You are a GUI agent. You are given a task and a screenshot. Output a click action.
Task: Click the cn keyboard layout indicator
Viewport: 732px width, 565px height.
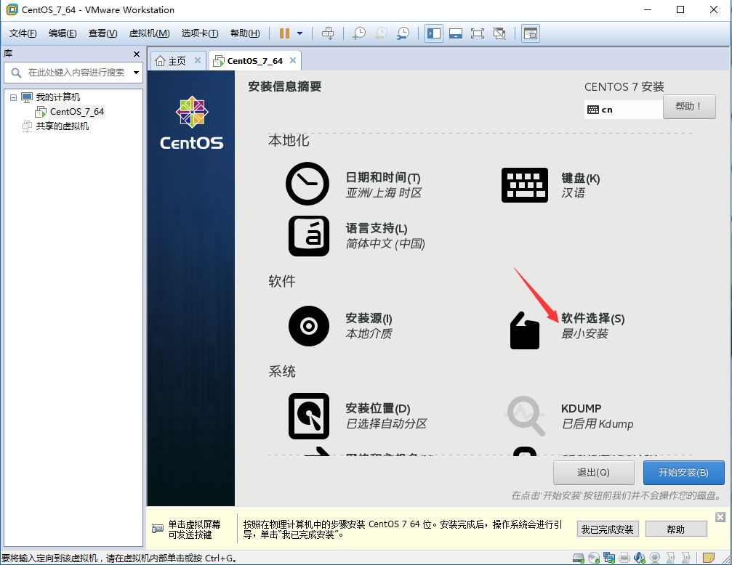tap(623, 110)
